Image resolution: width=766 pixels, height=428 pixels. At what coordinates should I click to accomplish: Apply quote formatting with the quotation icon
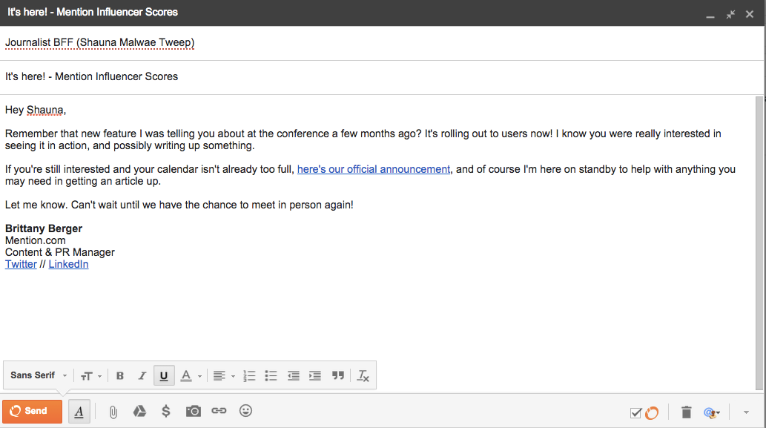pos(337,375)
